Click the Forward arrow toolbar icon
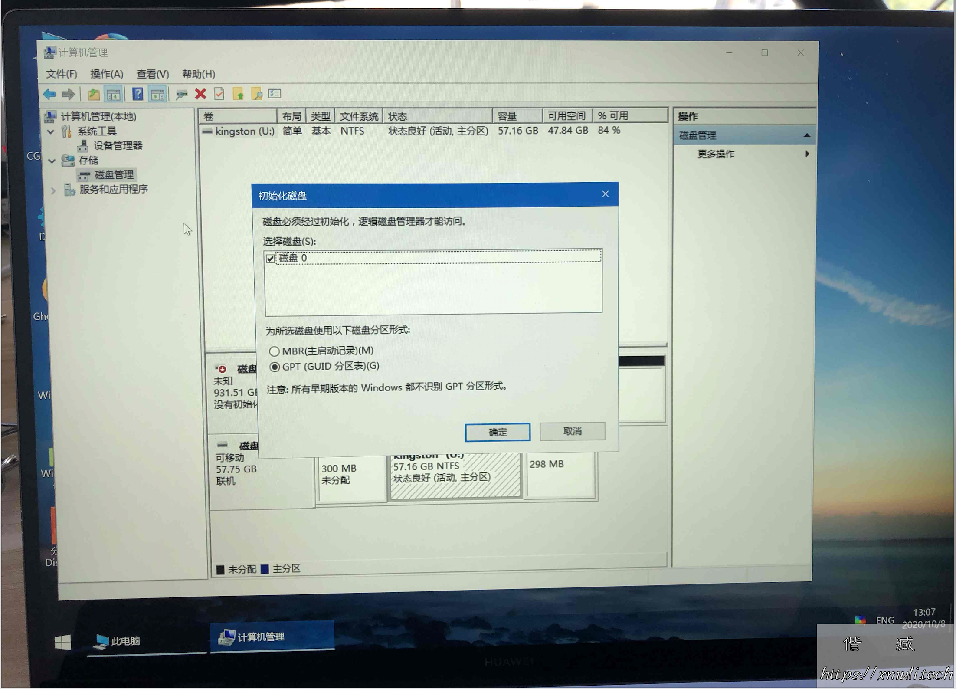 pos(69,94)
